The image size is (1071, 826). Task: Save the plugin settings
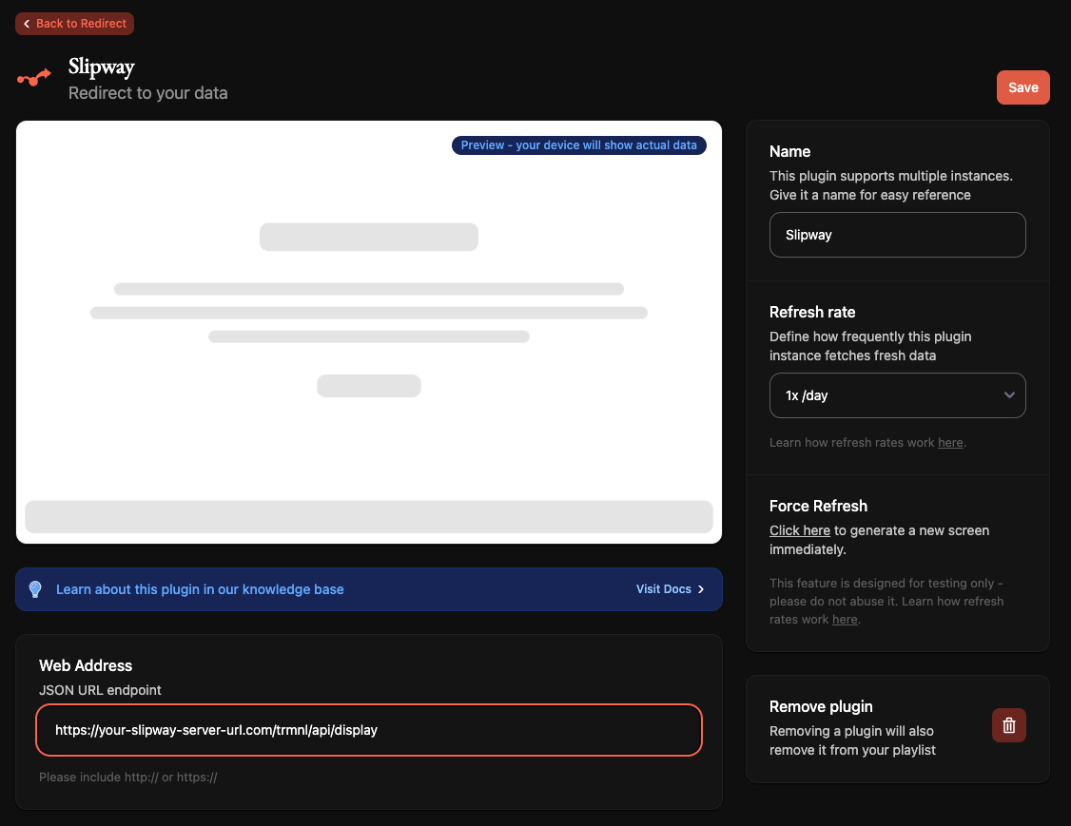tap(1022, 87)
